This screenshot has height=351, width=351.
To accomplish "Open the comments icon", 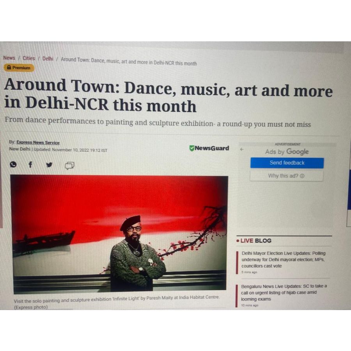I will [x=69, y=165].
